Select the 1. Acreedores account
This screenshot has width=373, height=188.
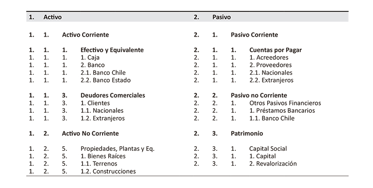[x=271, y=58]
